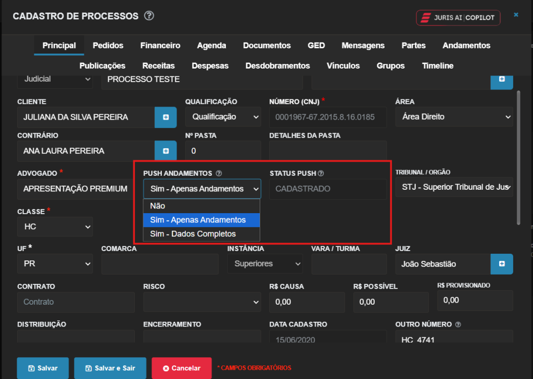Click the R$ Causa field
The image size is (533, 379).
coord(307,302)
